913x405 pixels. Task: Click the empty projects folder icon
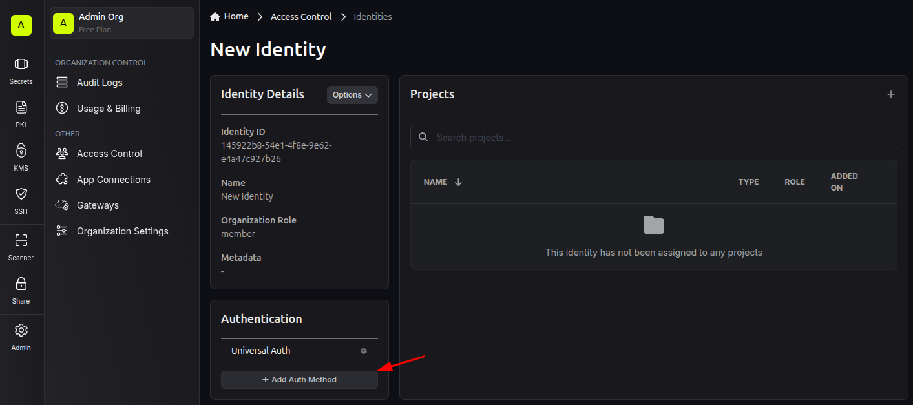654,225
